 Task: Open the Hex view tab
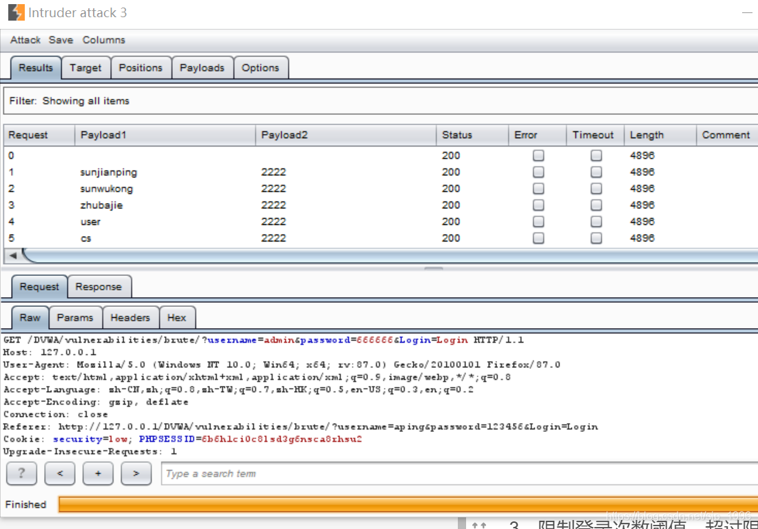pyautogui.click(x=176, y=317)
